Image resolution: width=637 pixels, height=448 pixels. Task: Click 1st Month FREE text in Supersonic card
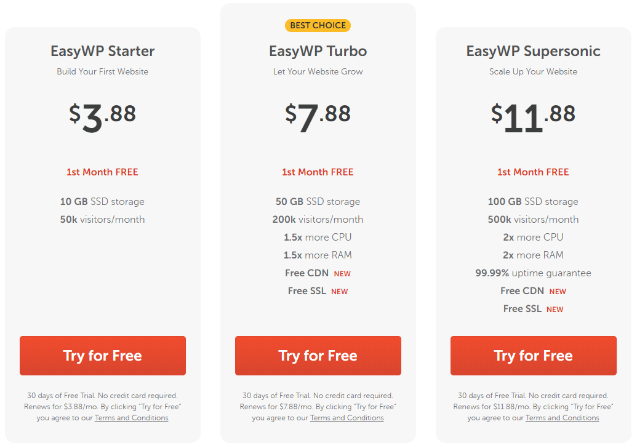pos(533,172)
